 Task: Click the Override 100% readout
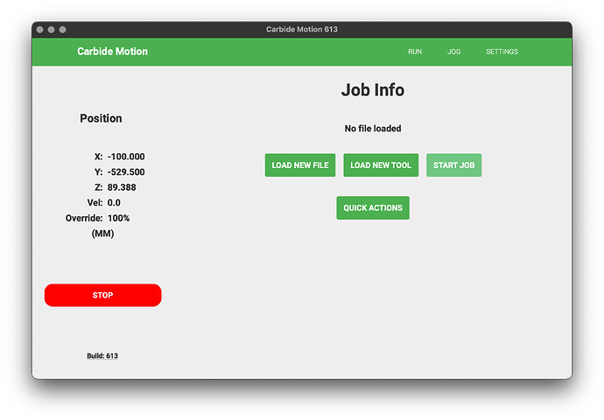[119, 218]
